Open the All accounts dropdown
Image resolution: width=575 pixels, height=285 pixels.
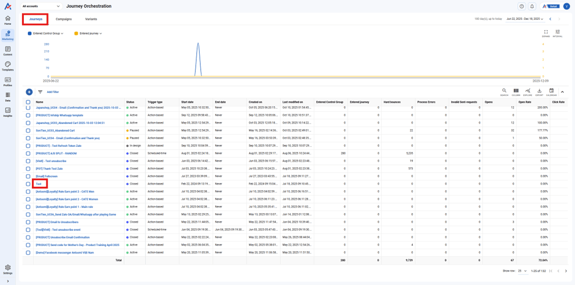[41, 7]
